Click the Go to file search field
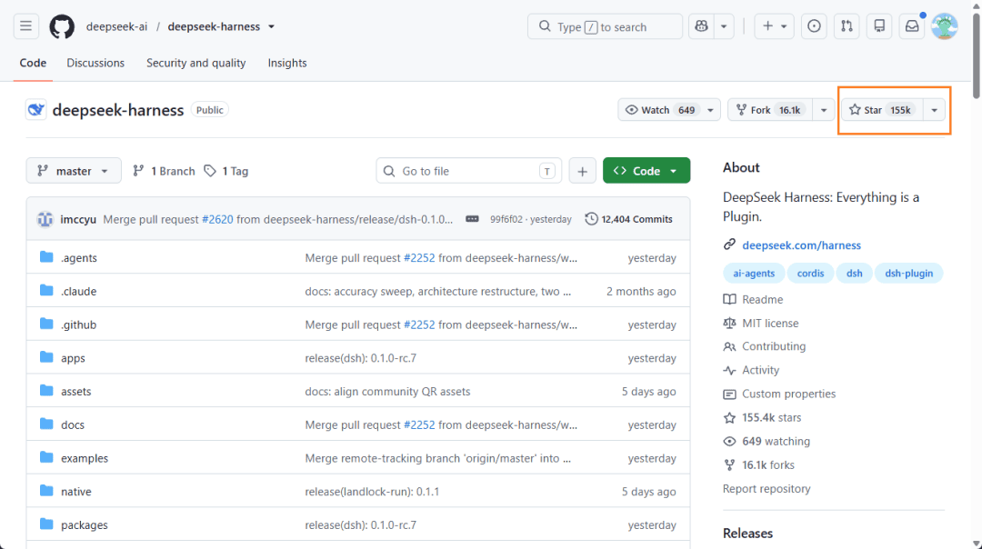Image resolution: width=982 pixels, height=549 pixels. (468, 171)
